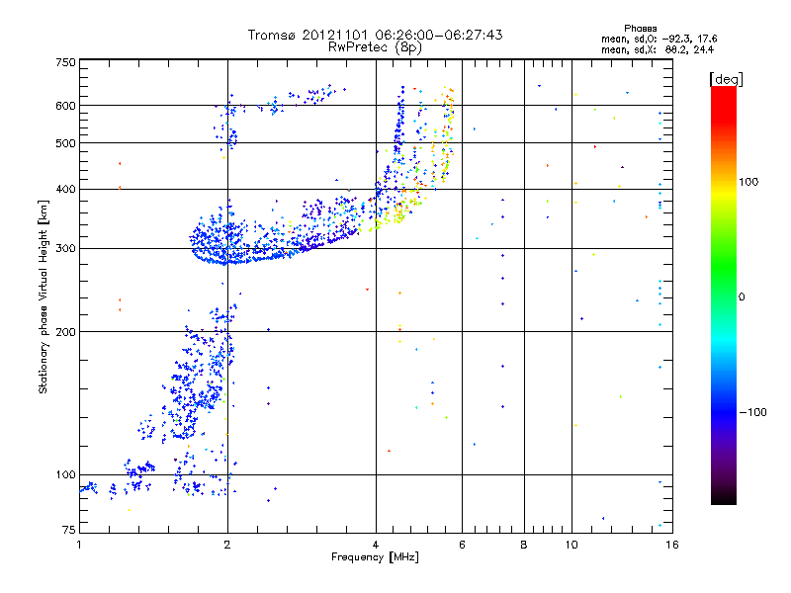Click the "Phases" heading at top right
This screenshot has width=791, height=593.
(640, 29)
